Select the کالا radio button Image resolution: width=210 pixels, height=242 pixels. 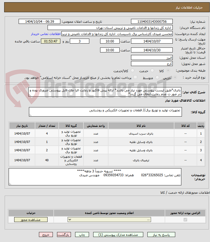pos(168,70)
